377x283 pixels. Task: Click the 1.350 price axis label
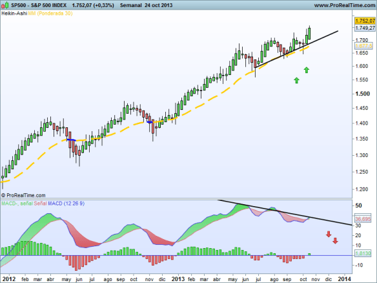(x=362, y=139)
